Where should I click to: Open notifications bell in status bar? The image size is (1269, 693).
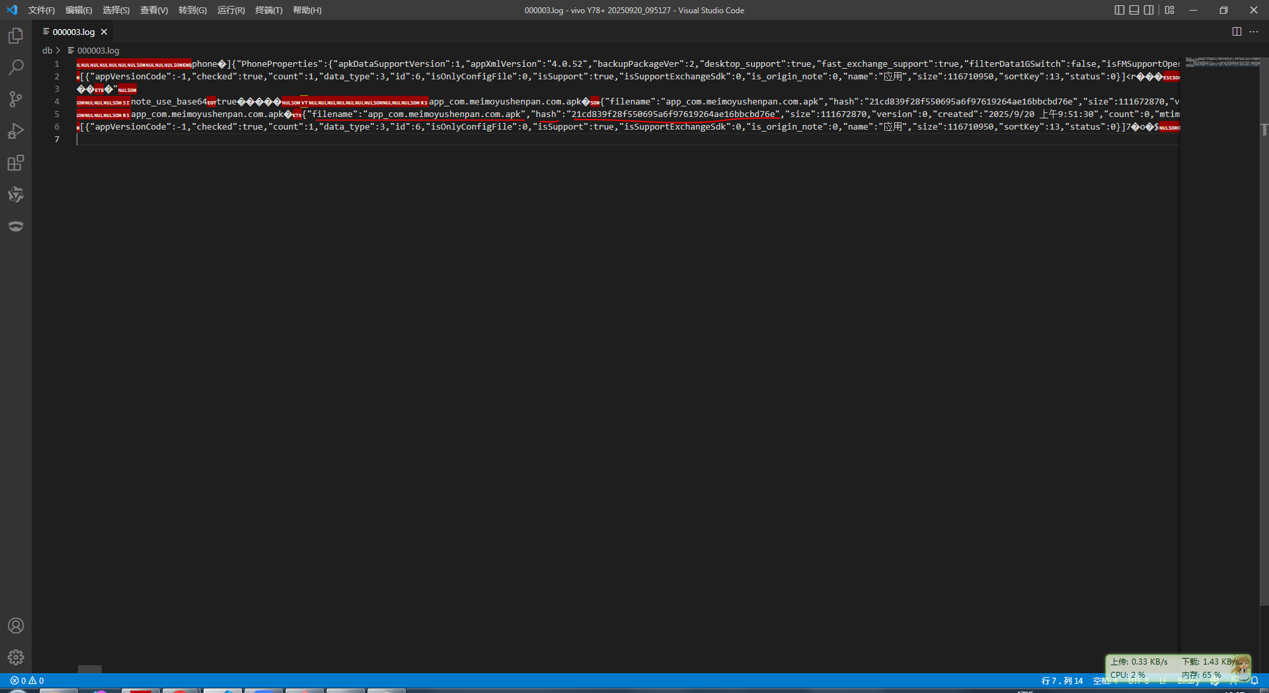pyautogui.click(x=1254, y=680)
